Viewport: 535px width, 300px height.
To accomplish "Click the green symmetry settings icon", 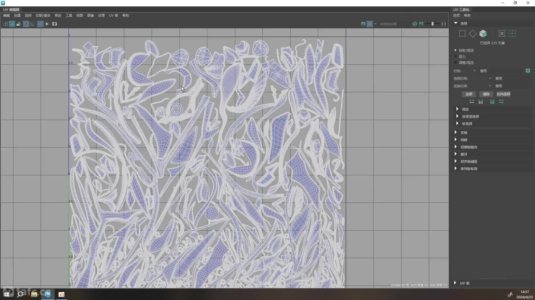I will coord(528,71).
